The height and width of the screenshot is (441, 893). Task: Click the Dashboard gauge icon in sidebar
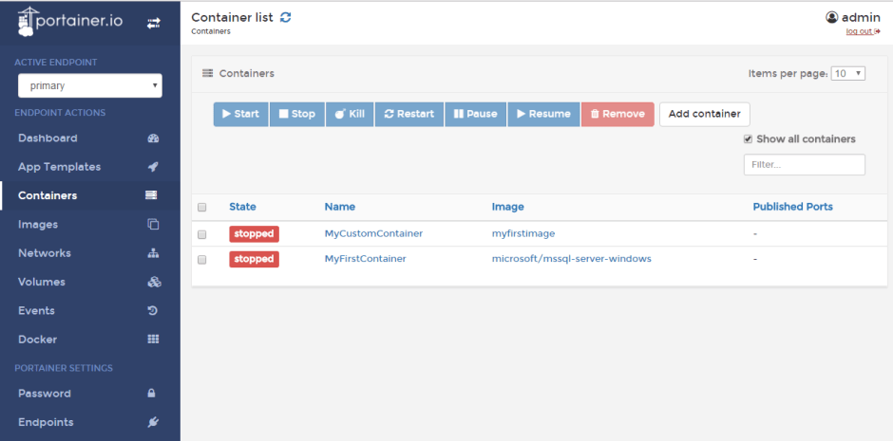(x=153, y=138)
